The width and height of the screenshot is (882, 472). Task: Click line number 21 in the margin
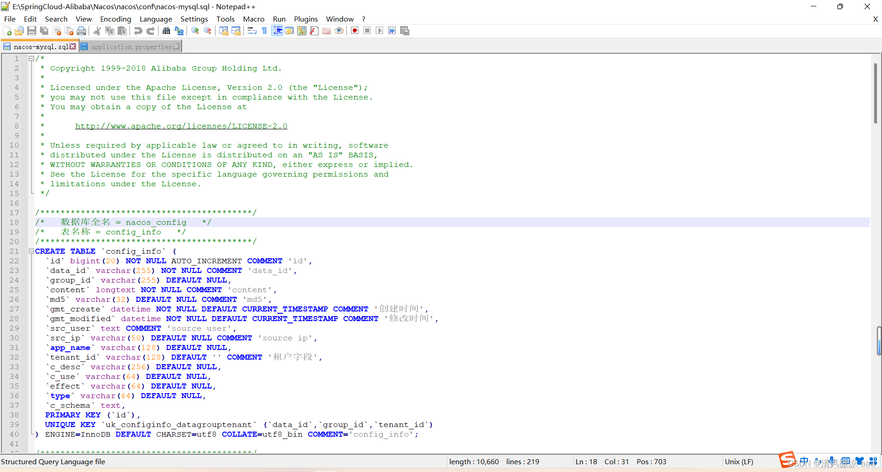tap(14, 251)
